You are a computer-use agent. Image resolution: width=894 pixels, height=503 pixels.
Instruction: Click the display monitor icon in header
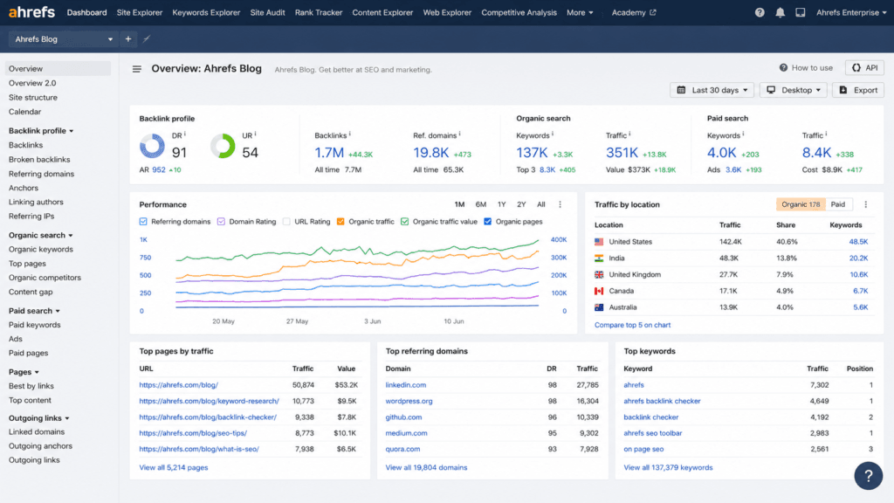[x=801, y=12]
